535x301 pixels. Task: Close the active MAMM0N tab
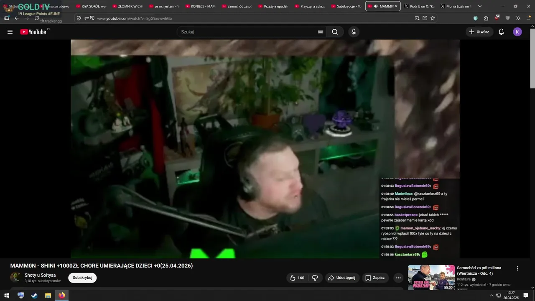pyautogui.click(x=396, y=6)
